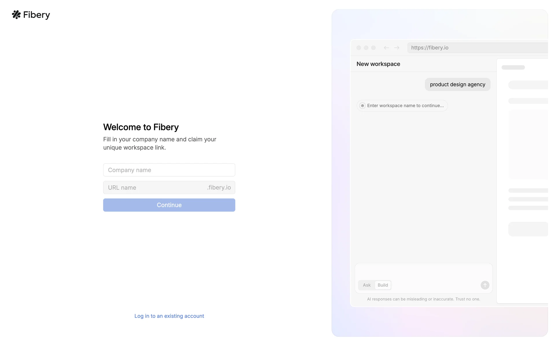
Task: Click the first window dot in mock browser
Action: [x=359, y=48]
